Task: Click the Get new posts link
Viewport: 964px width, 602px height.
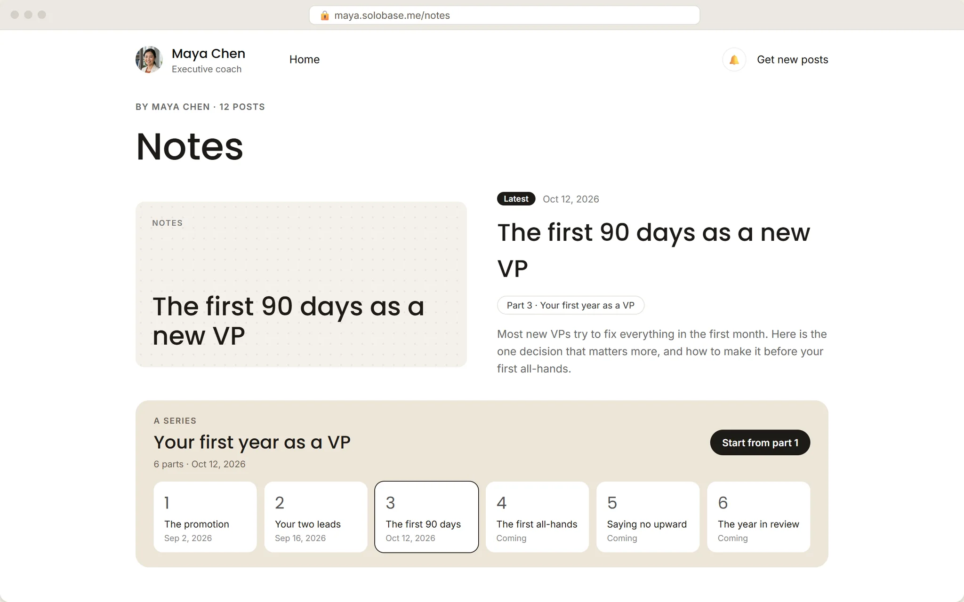Action: [x=792, y=60]
